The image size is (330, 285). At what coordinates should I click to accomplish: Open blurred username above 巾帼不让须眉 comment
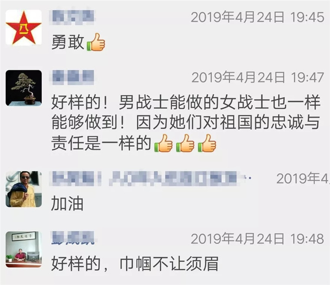click(72, 238)
